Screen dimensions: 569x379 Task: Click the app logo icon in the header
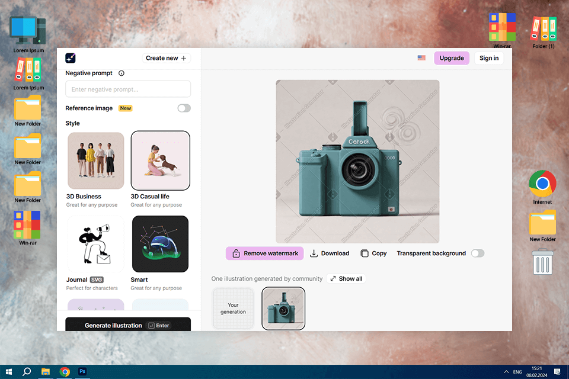71,58
